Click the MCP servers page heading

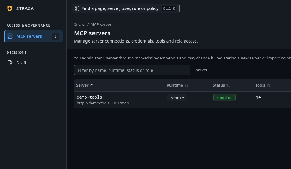click(92, 33)
